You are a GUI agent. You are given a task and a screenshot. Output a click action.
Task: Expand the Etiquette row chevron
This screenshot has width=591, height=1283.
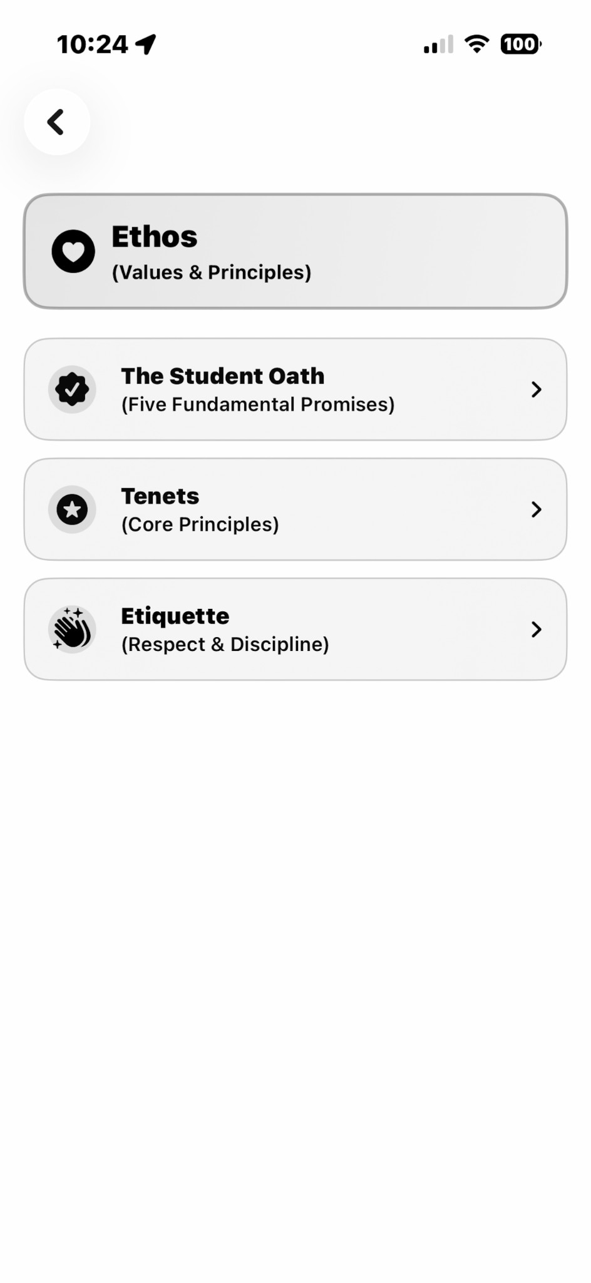536,629
